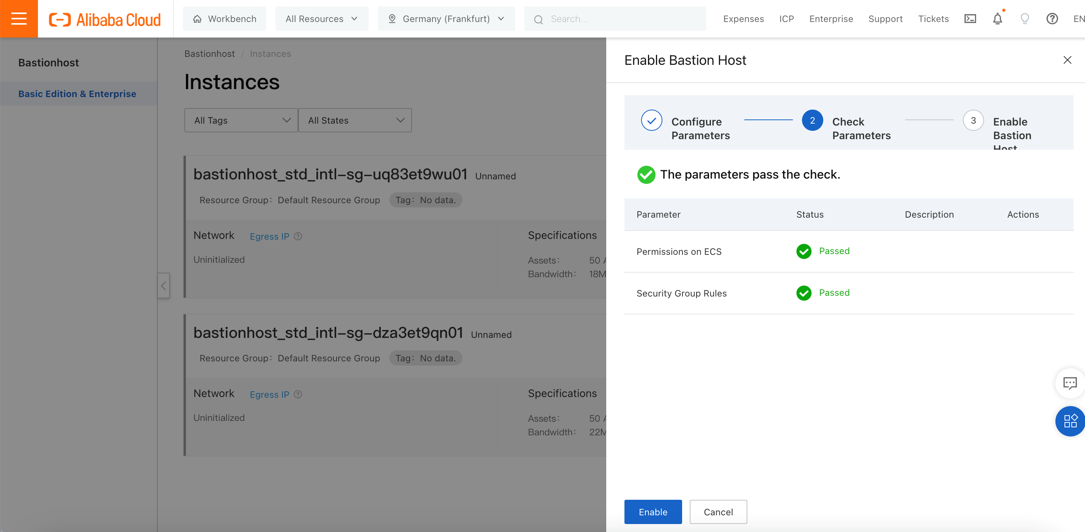The height and width of the screenshot is (532, 1085).
Task: Click the Parameter column header
Action: pos(658,215)
